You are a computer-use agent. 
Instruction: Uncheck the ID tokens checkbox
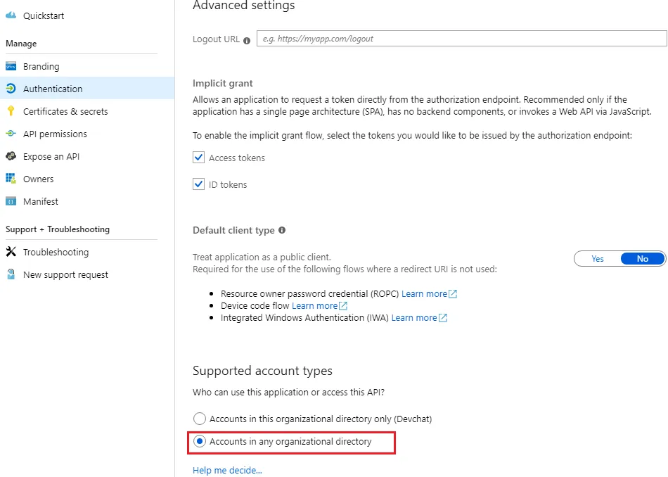coord(198,184)
